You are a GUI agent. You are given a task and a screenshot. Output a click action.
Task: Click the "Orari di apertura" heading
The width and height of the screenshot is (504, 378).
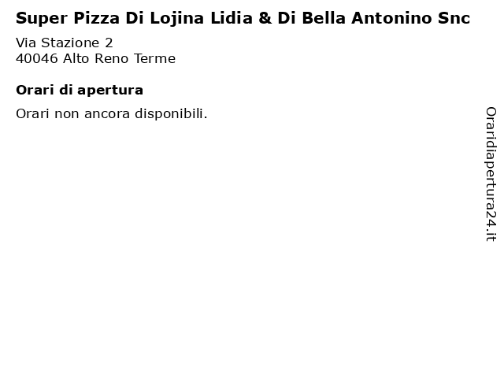tap(80, 91)
